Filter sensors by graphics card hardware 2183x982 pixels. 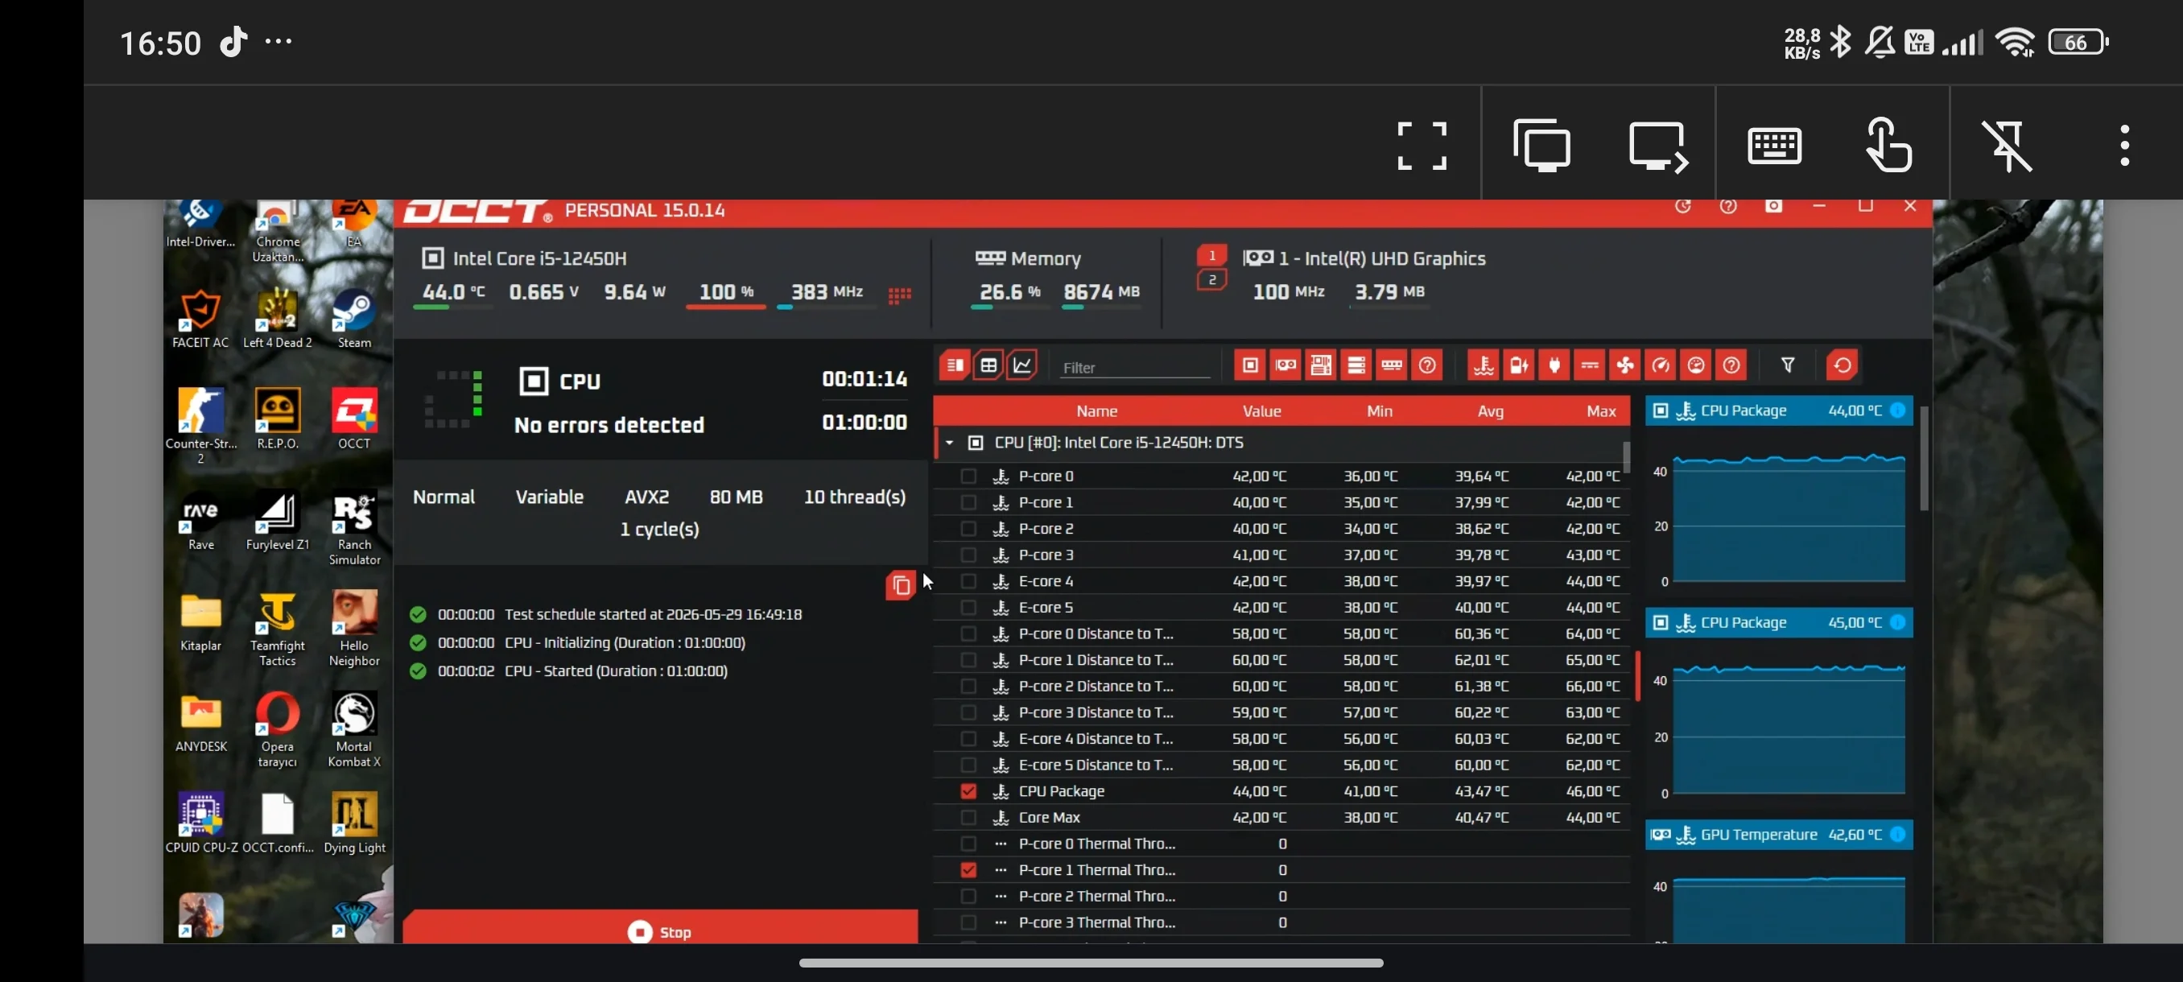[1285, 365]
